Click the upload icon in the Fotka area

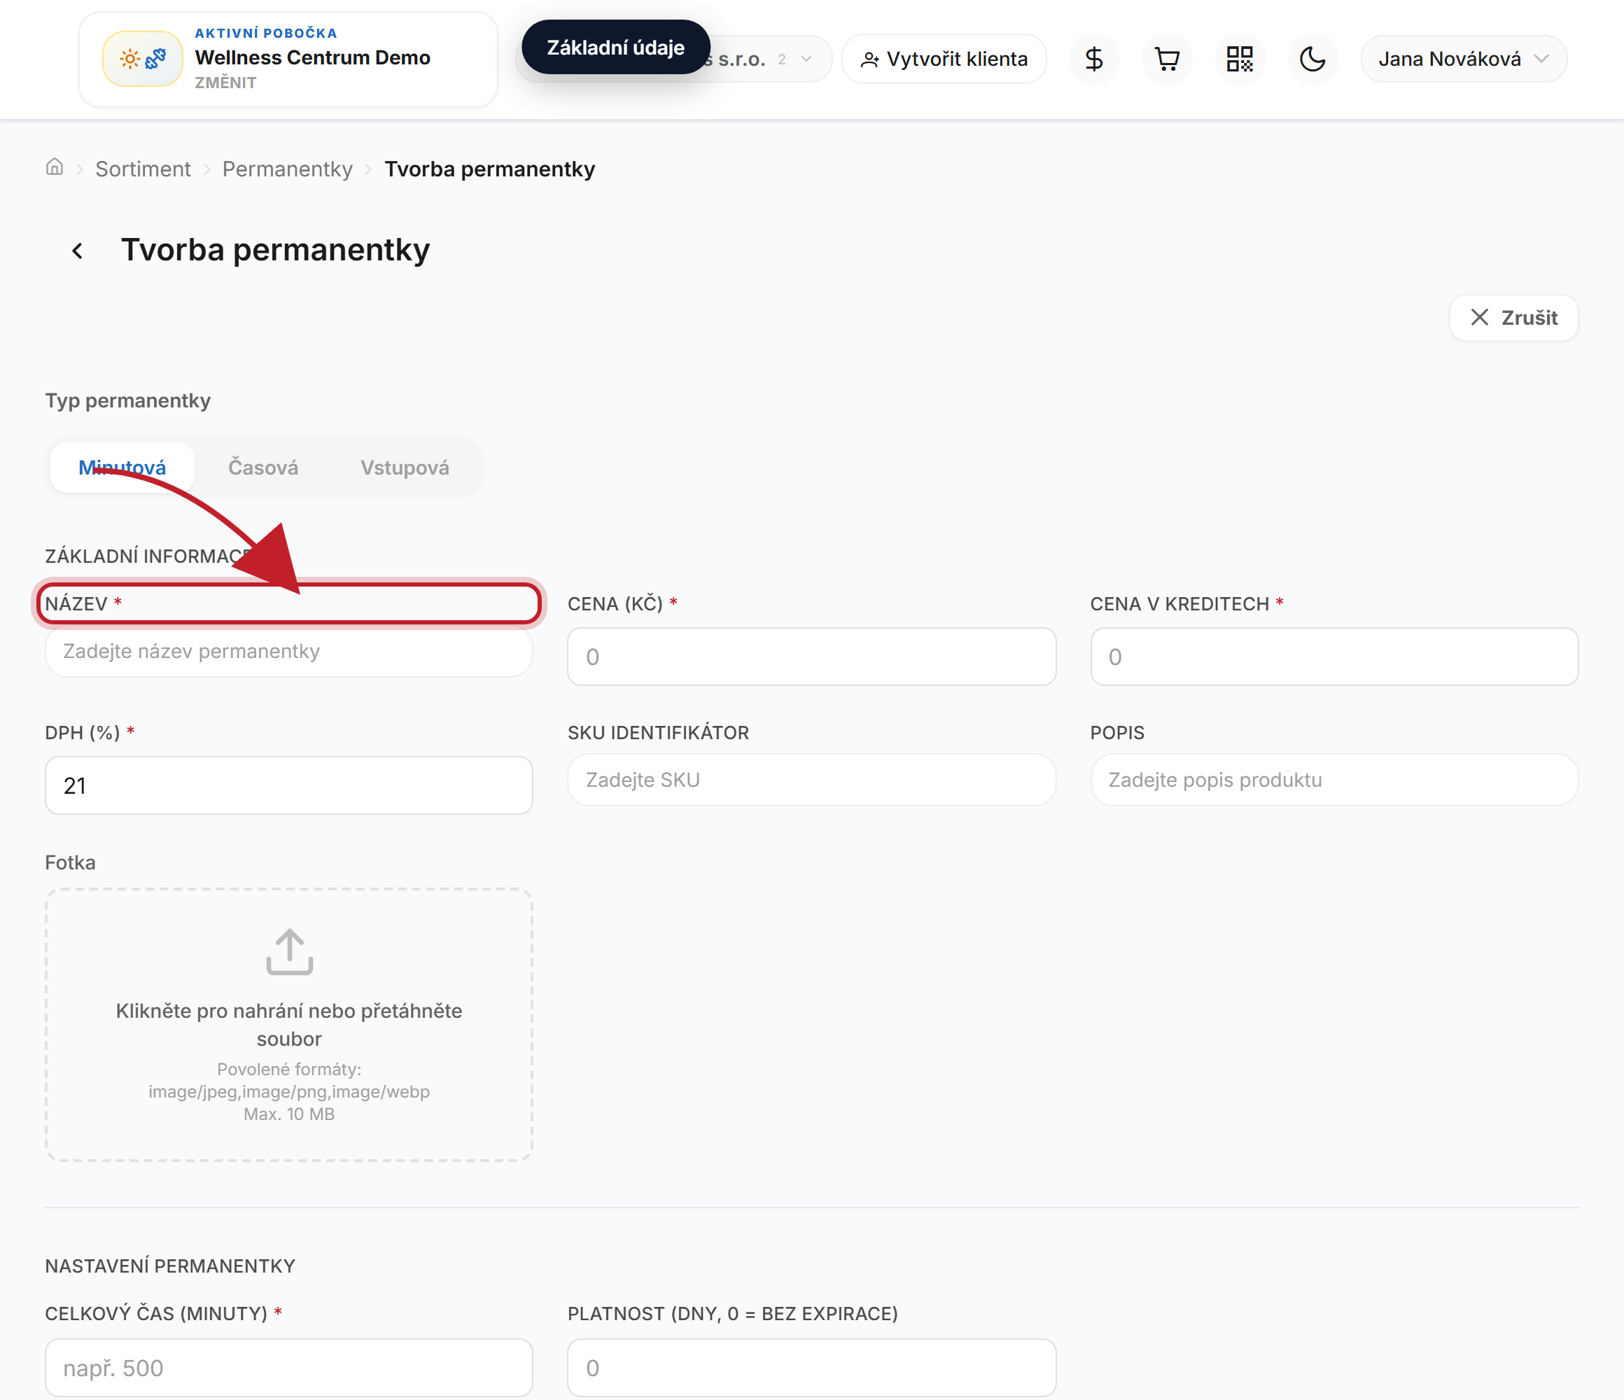pyautogui.click(x=289, y=951)
